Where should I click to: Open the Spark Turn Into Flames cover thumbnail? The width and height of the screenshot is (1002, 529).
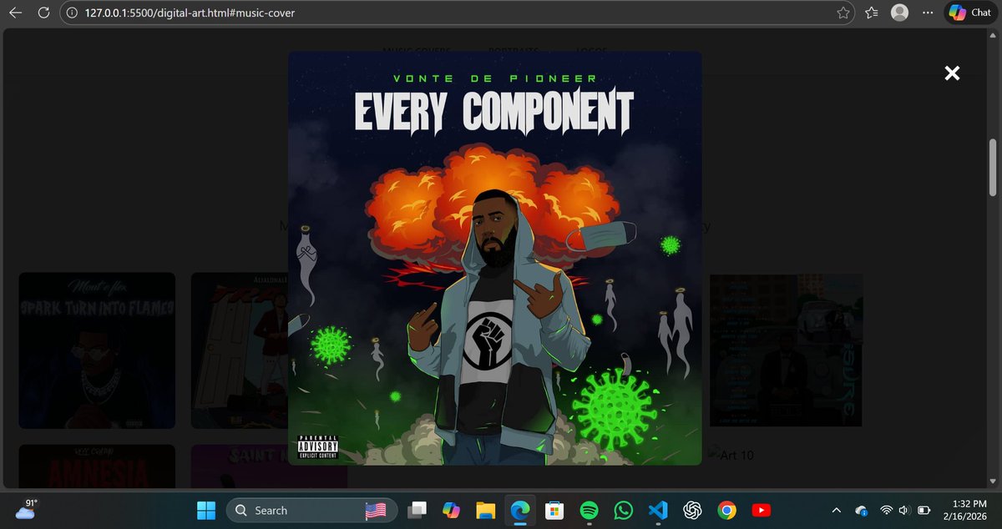97,350
